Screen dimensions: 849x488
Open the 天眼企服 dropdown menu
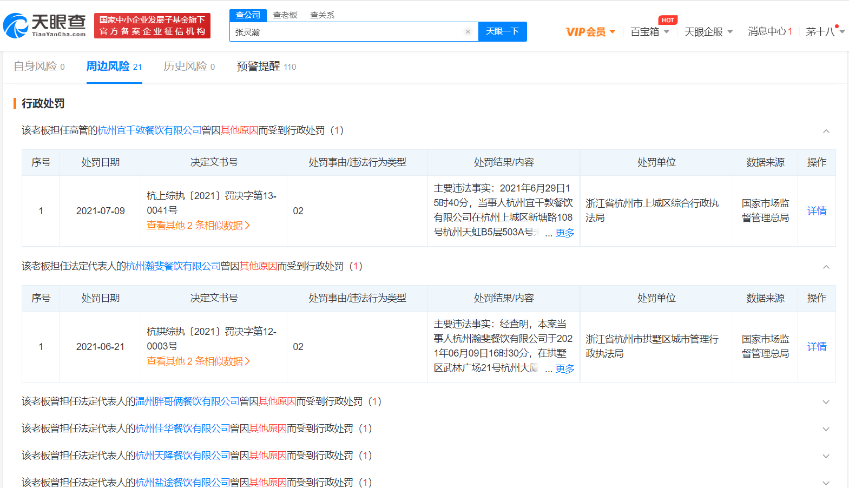pos(708,32)
